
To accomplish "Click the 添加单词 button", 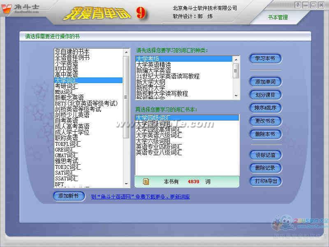I will click(265, 82).
